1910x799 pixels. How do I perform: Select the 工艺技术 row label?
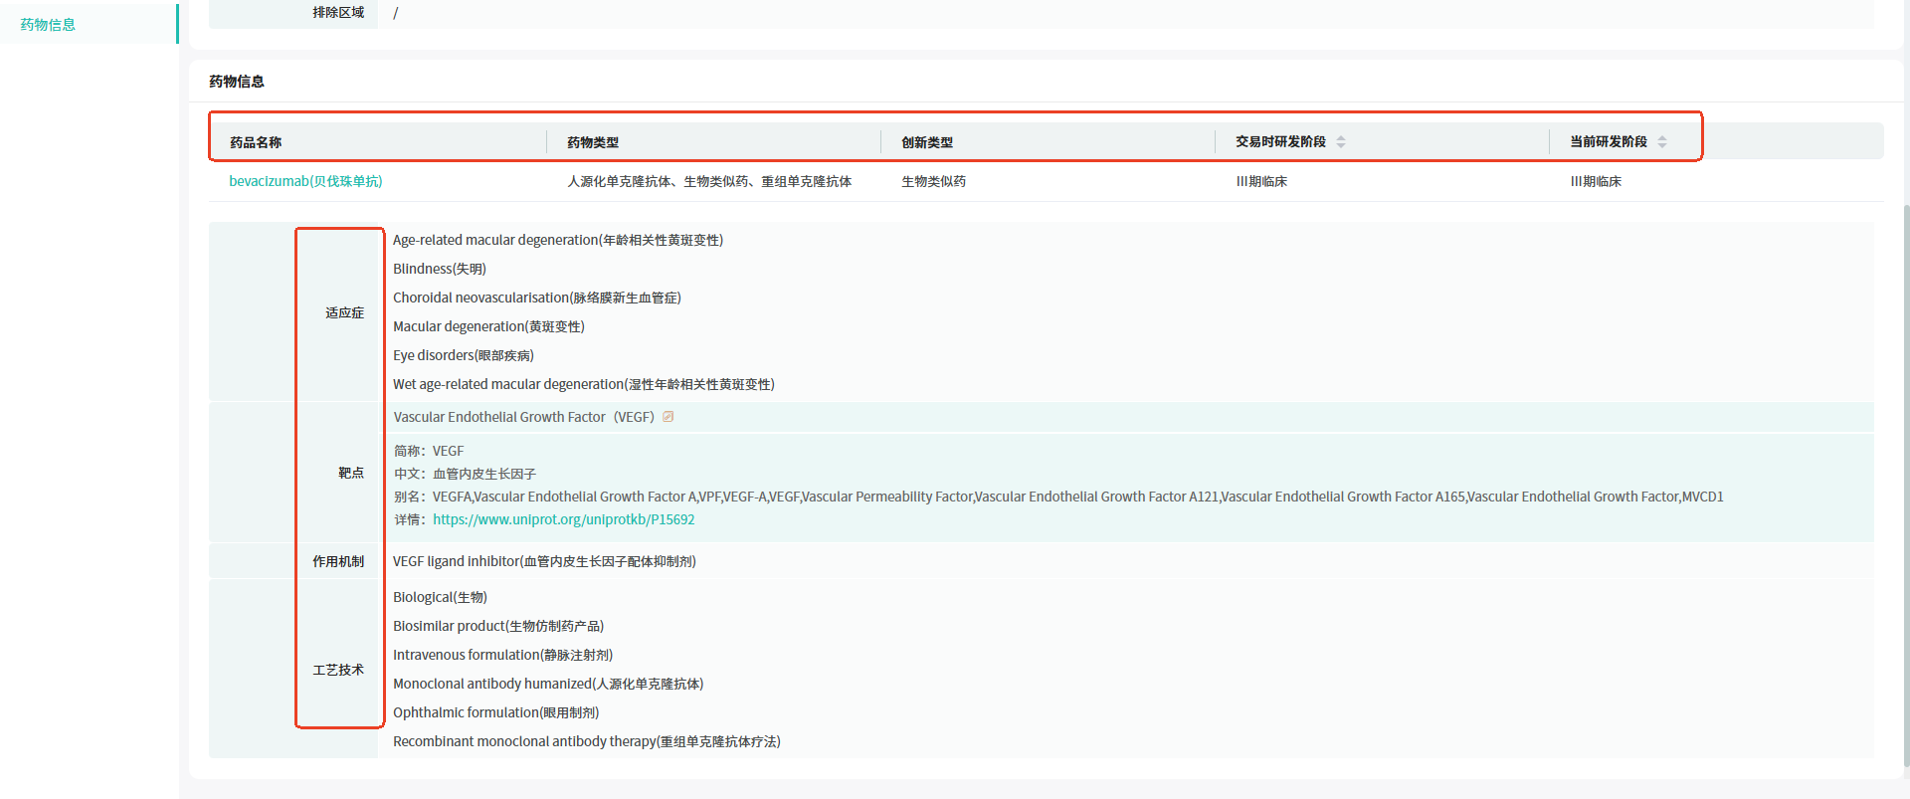pyautogui.click(x=338, y=670)
